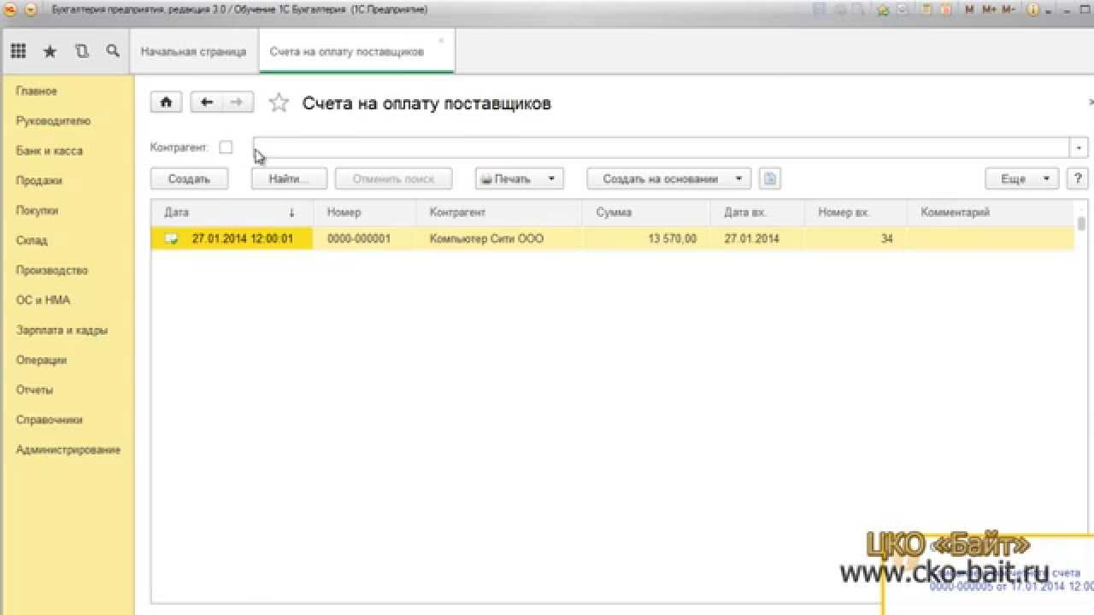
Task: Open the Руководителю section
Action: point(53,120)
